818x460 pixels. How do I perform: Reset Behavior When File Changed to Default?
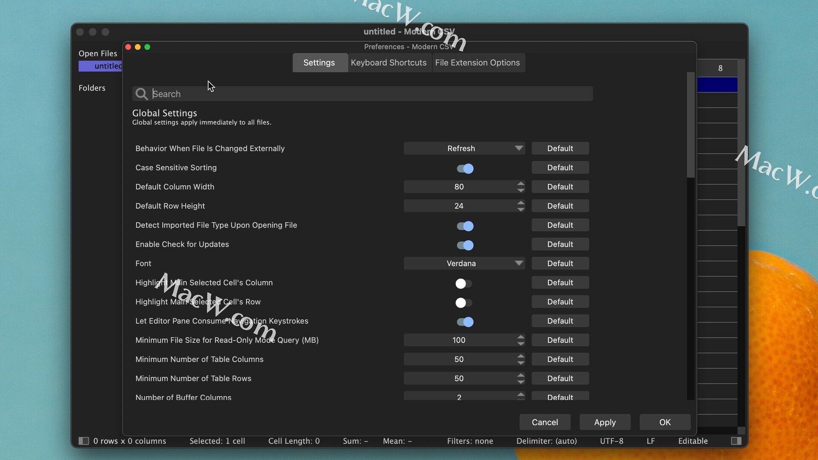[560, 148]
